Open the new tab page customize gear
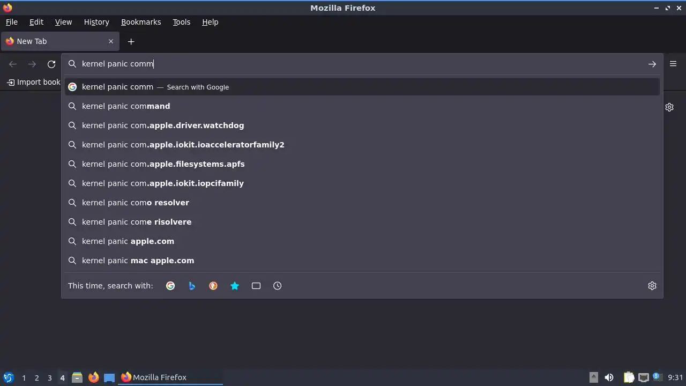686x386 pixels. click(669, 107)
